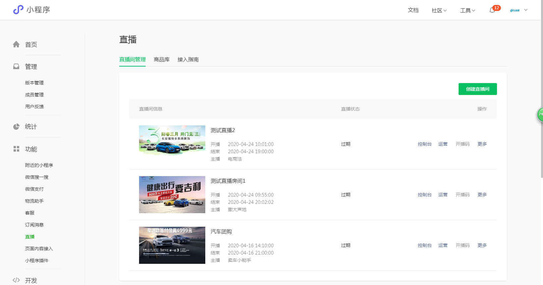Switch to the 接入指南 tab
Screen dimensions: 543x285
tap(188, 60)
